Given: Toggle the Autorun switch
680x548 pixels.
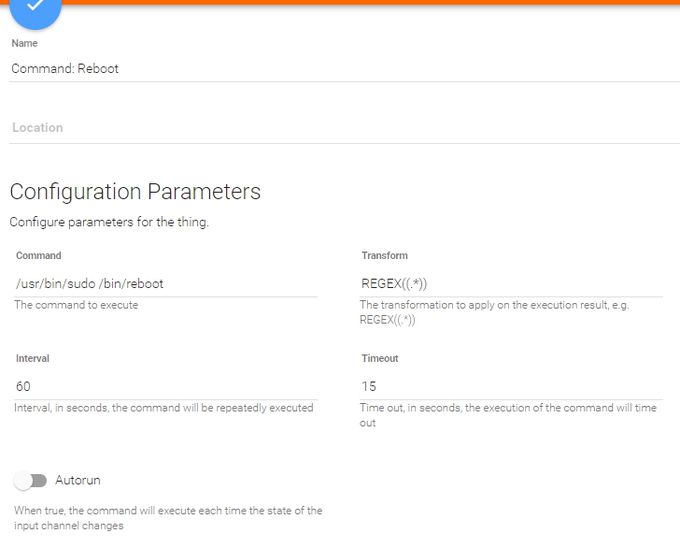Looking at the screenshot, I should [31, 481].
